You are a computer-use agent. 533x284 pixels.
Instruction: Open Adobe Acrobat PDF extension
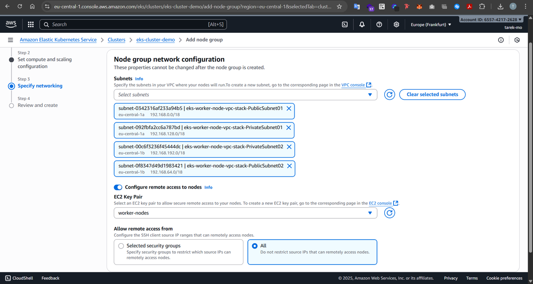coord(469,7)
